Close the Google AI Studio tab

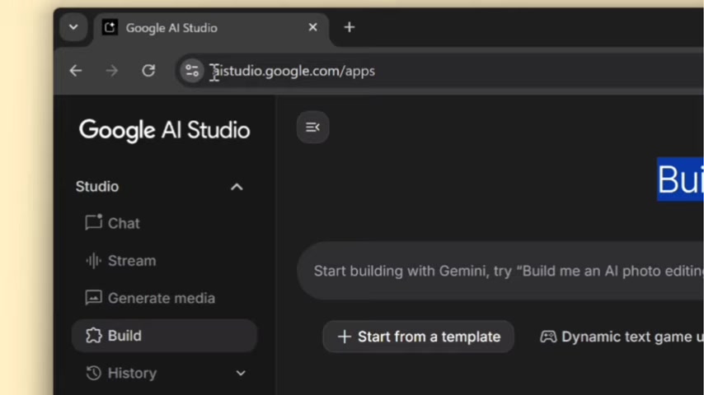pos(312,27)
